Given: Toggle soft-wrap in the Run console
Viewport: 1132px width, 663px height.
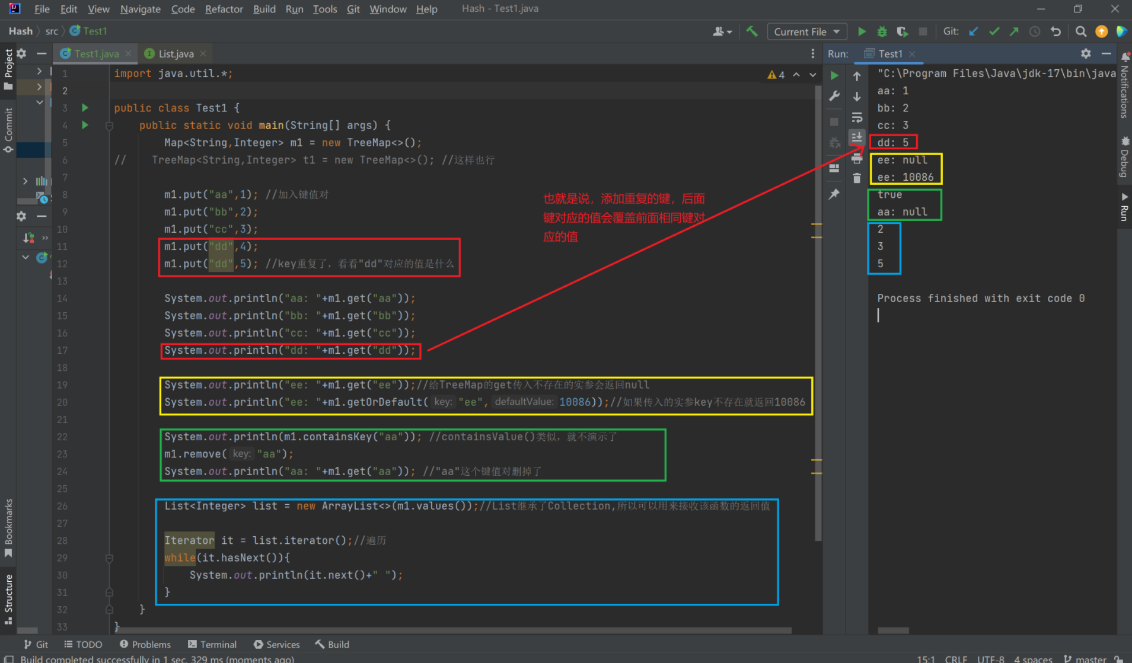Looking at the screenshot, I should tap(857, 117).
